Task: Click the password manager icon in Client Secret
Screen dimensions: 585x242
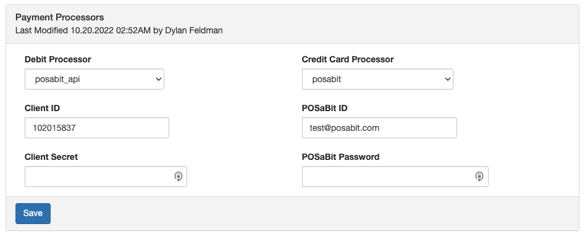Action: pyautogui.click(x=179, y=177)
